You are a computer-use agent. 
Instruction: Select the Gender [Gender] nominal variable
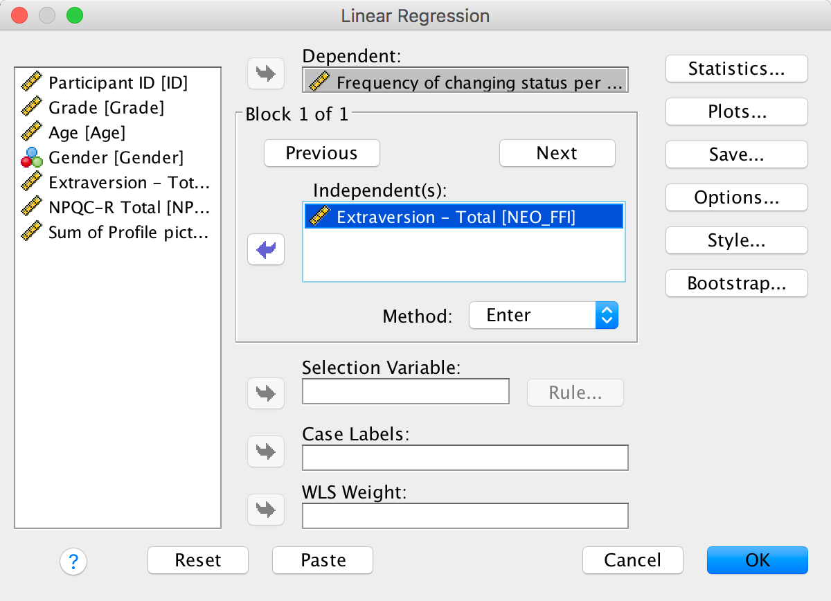(x=115, y=158)
